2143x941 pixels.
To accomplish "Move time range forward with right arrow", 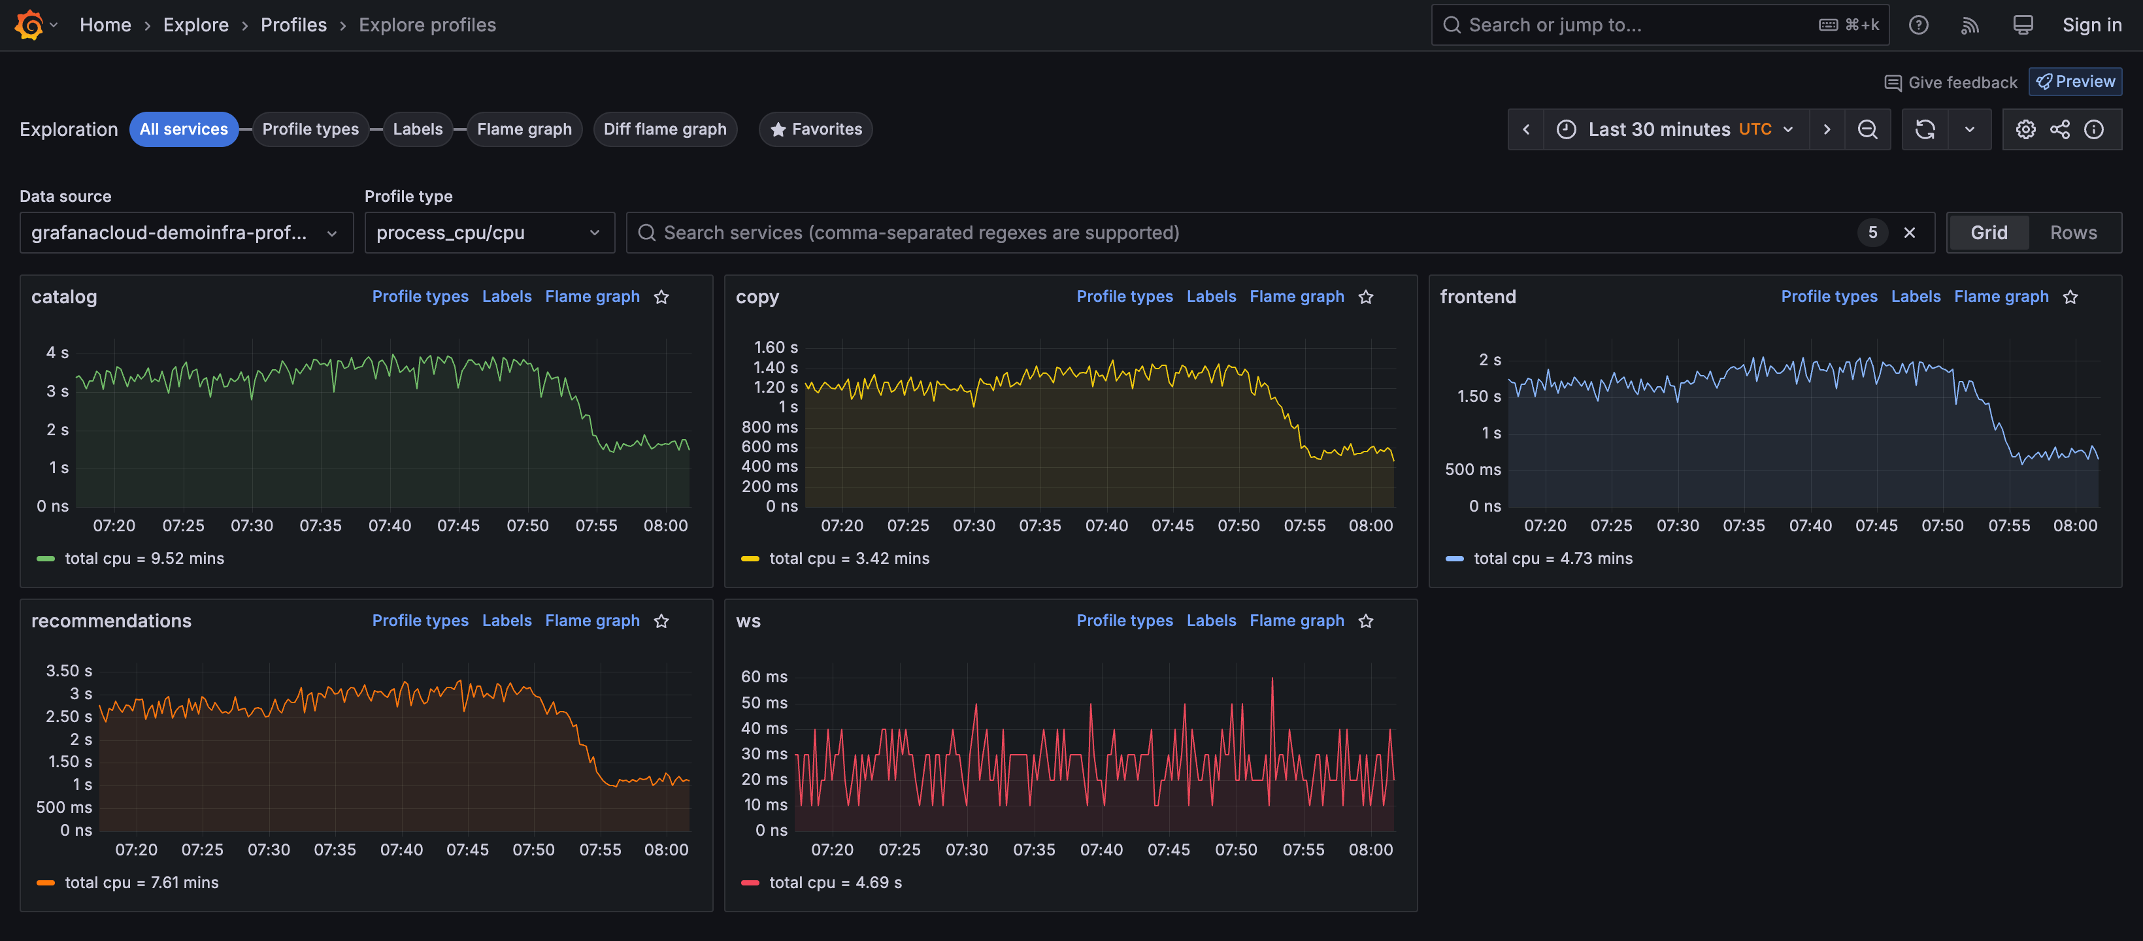I will [1827, 129].
